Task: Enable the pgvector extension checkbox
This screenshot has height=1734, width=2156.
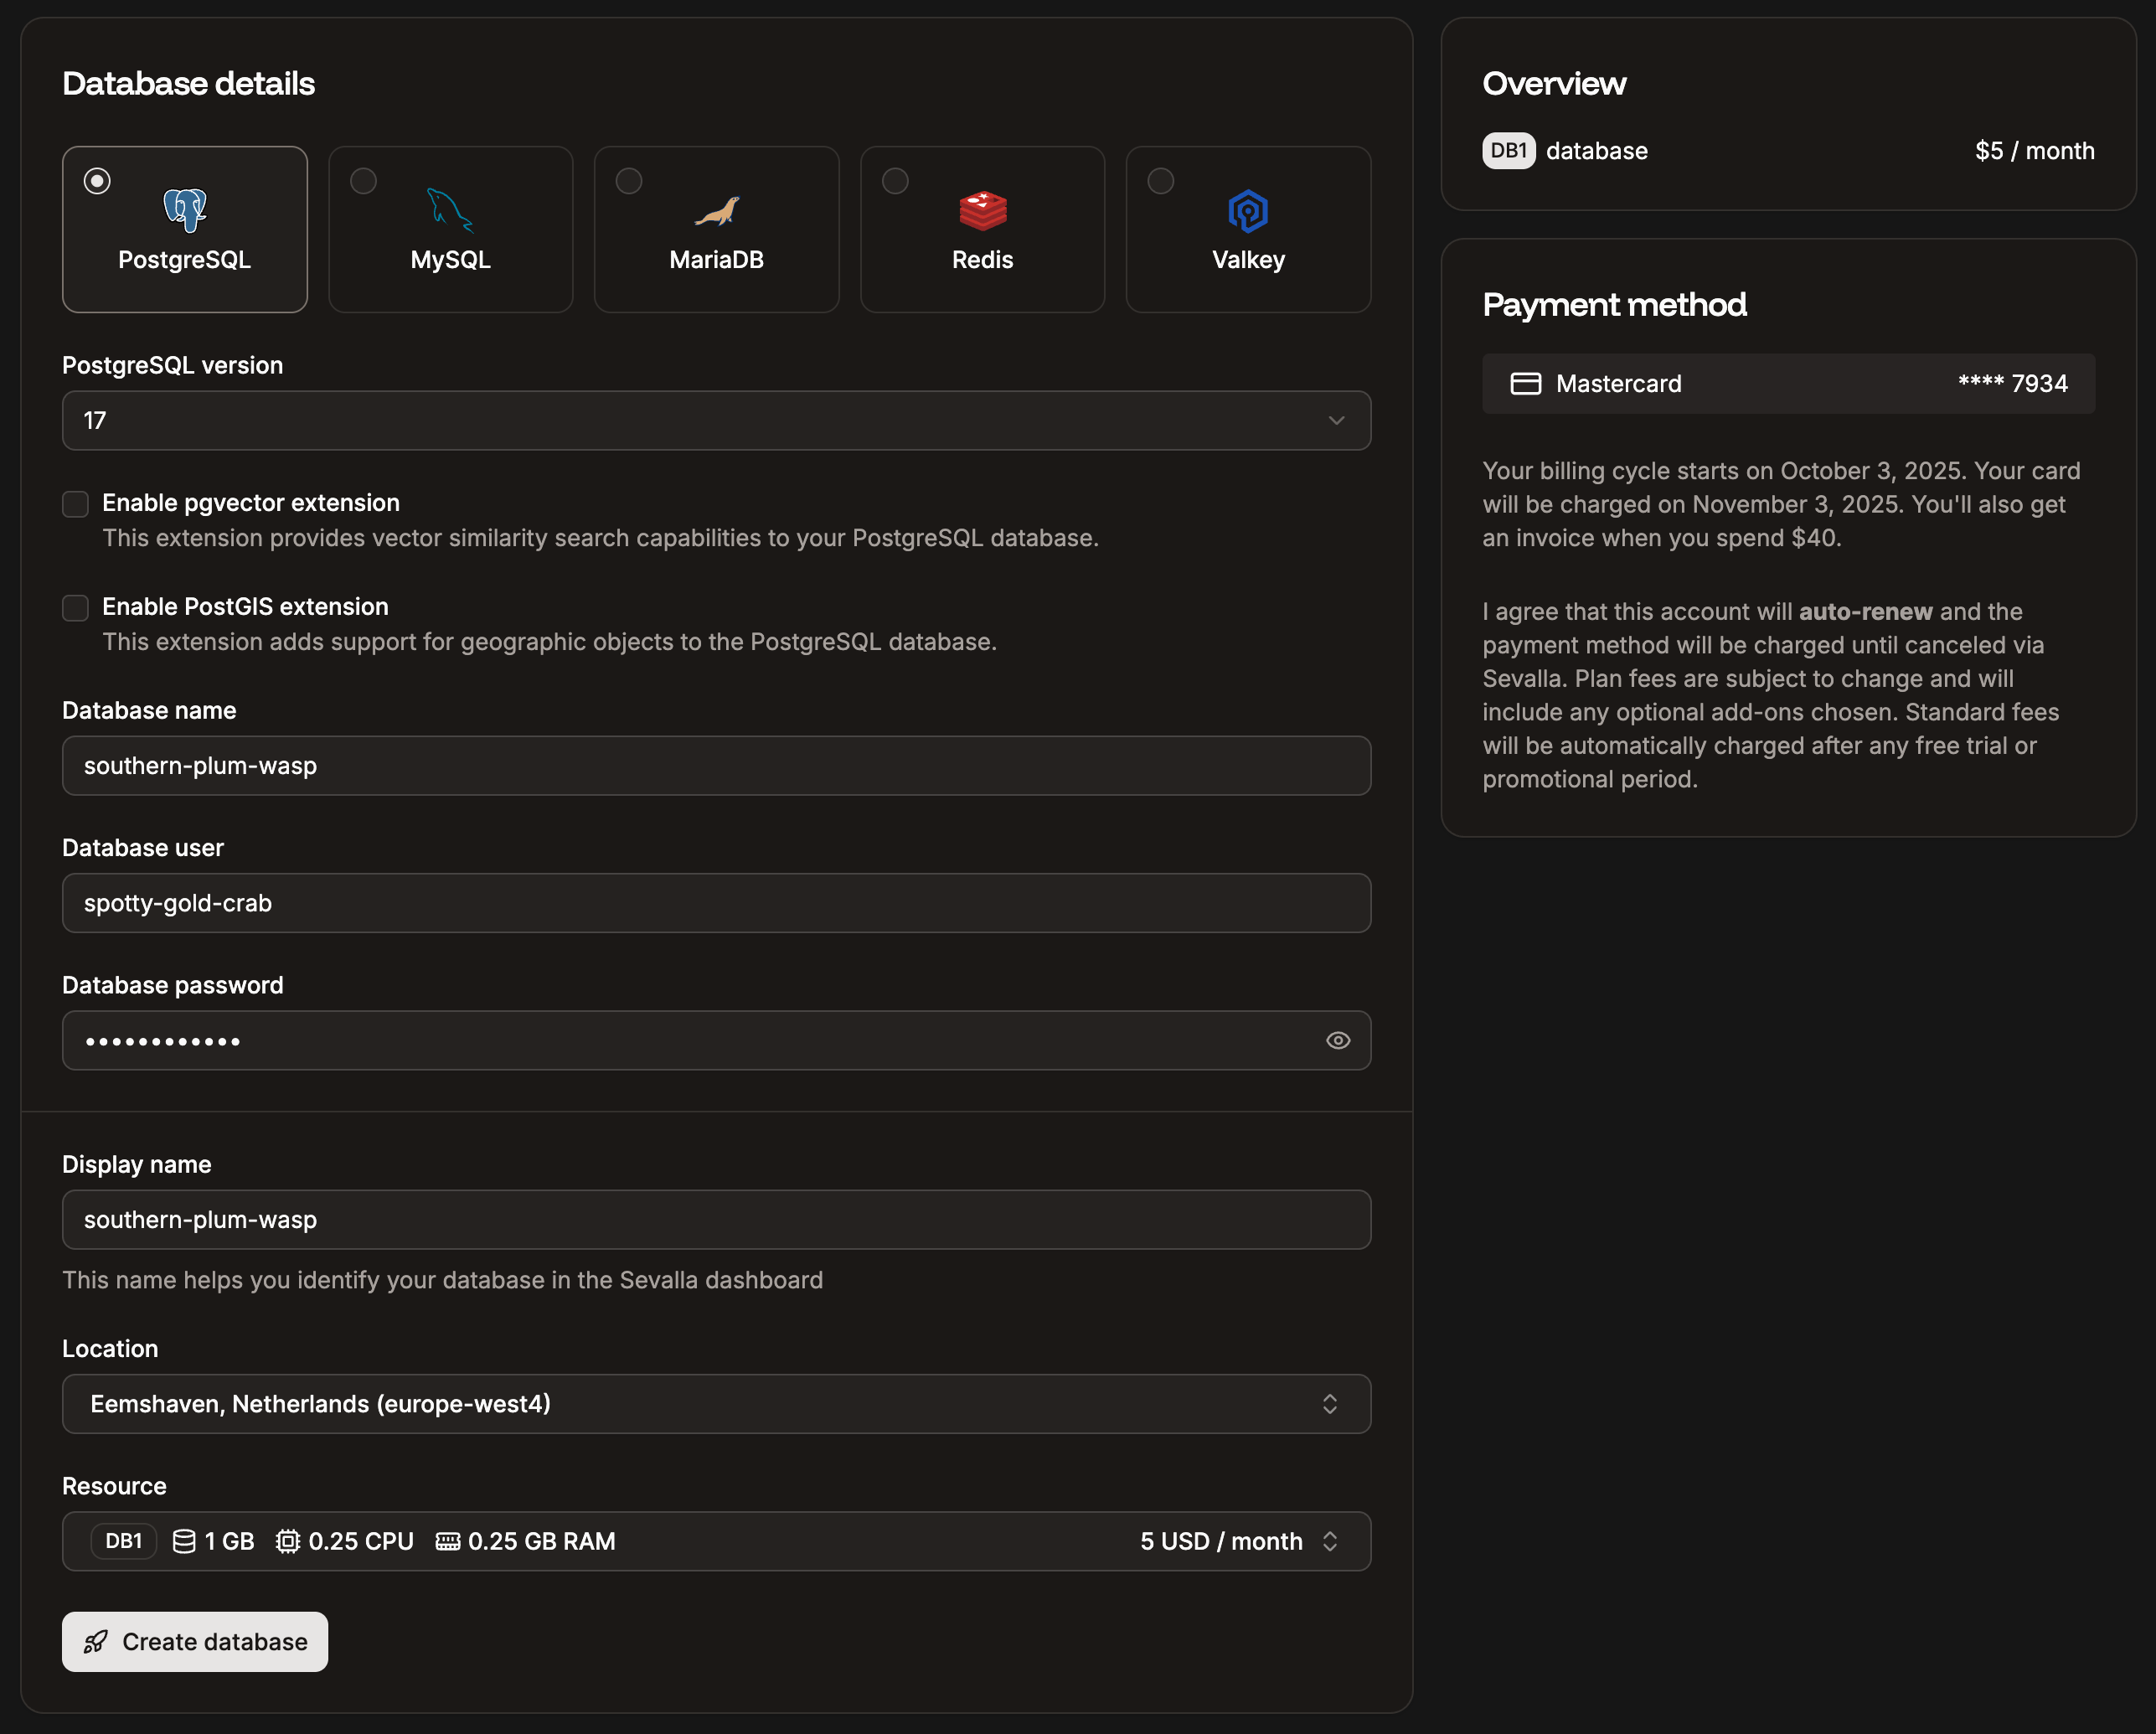Action: coord(75,504)
